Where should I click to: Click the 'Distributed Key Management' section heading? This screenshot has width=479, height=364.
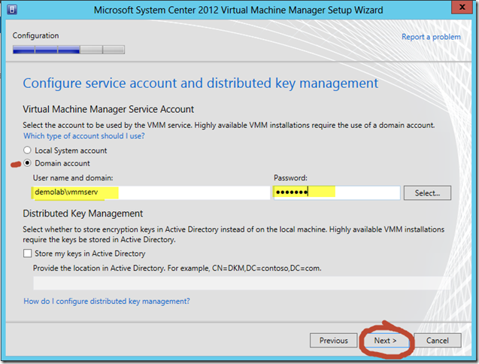(83, 214)
